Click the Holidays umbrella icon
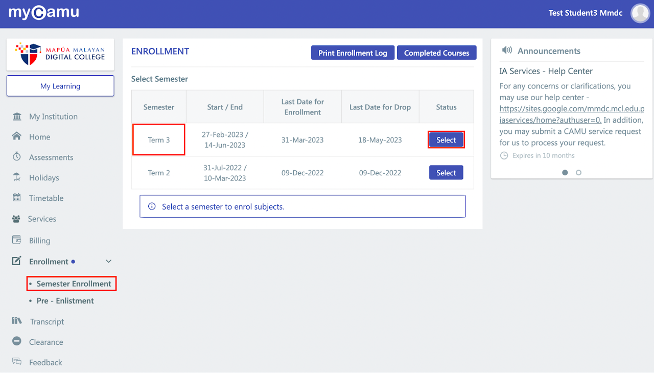654x373 pixels. [x=17, y=177]
